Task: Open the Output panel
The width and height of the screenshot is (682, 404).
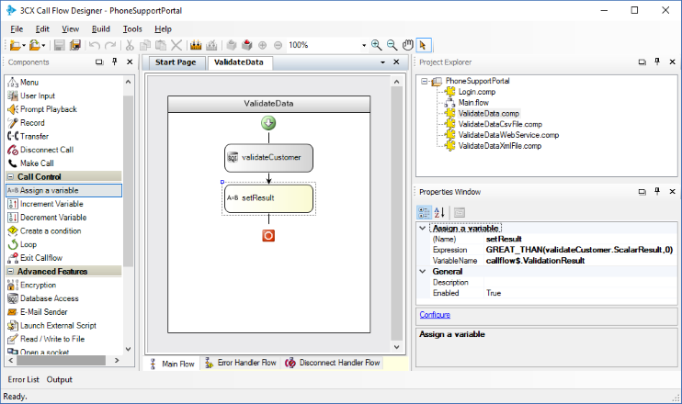Action: click(x=60, y=380)
